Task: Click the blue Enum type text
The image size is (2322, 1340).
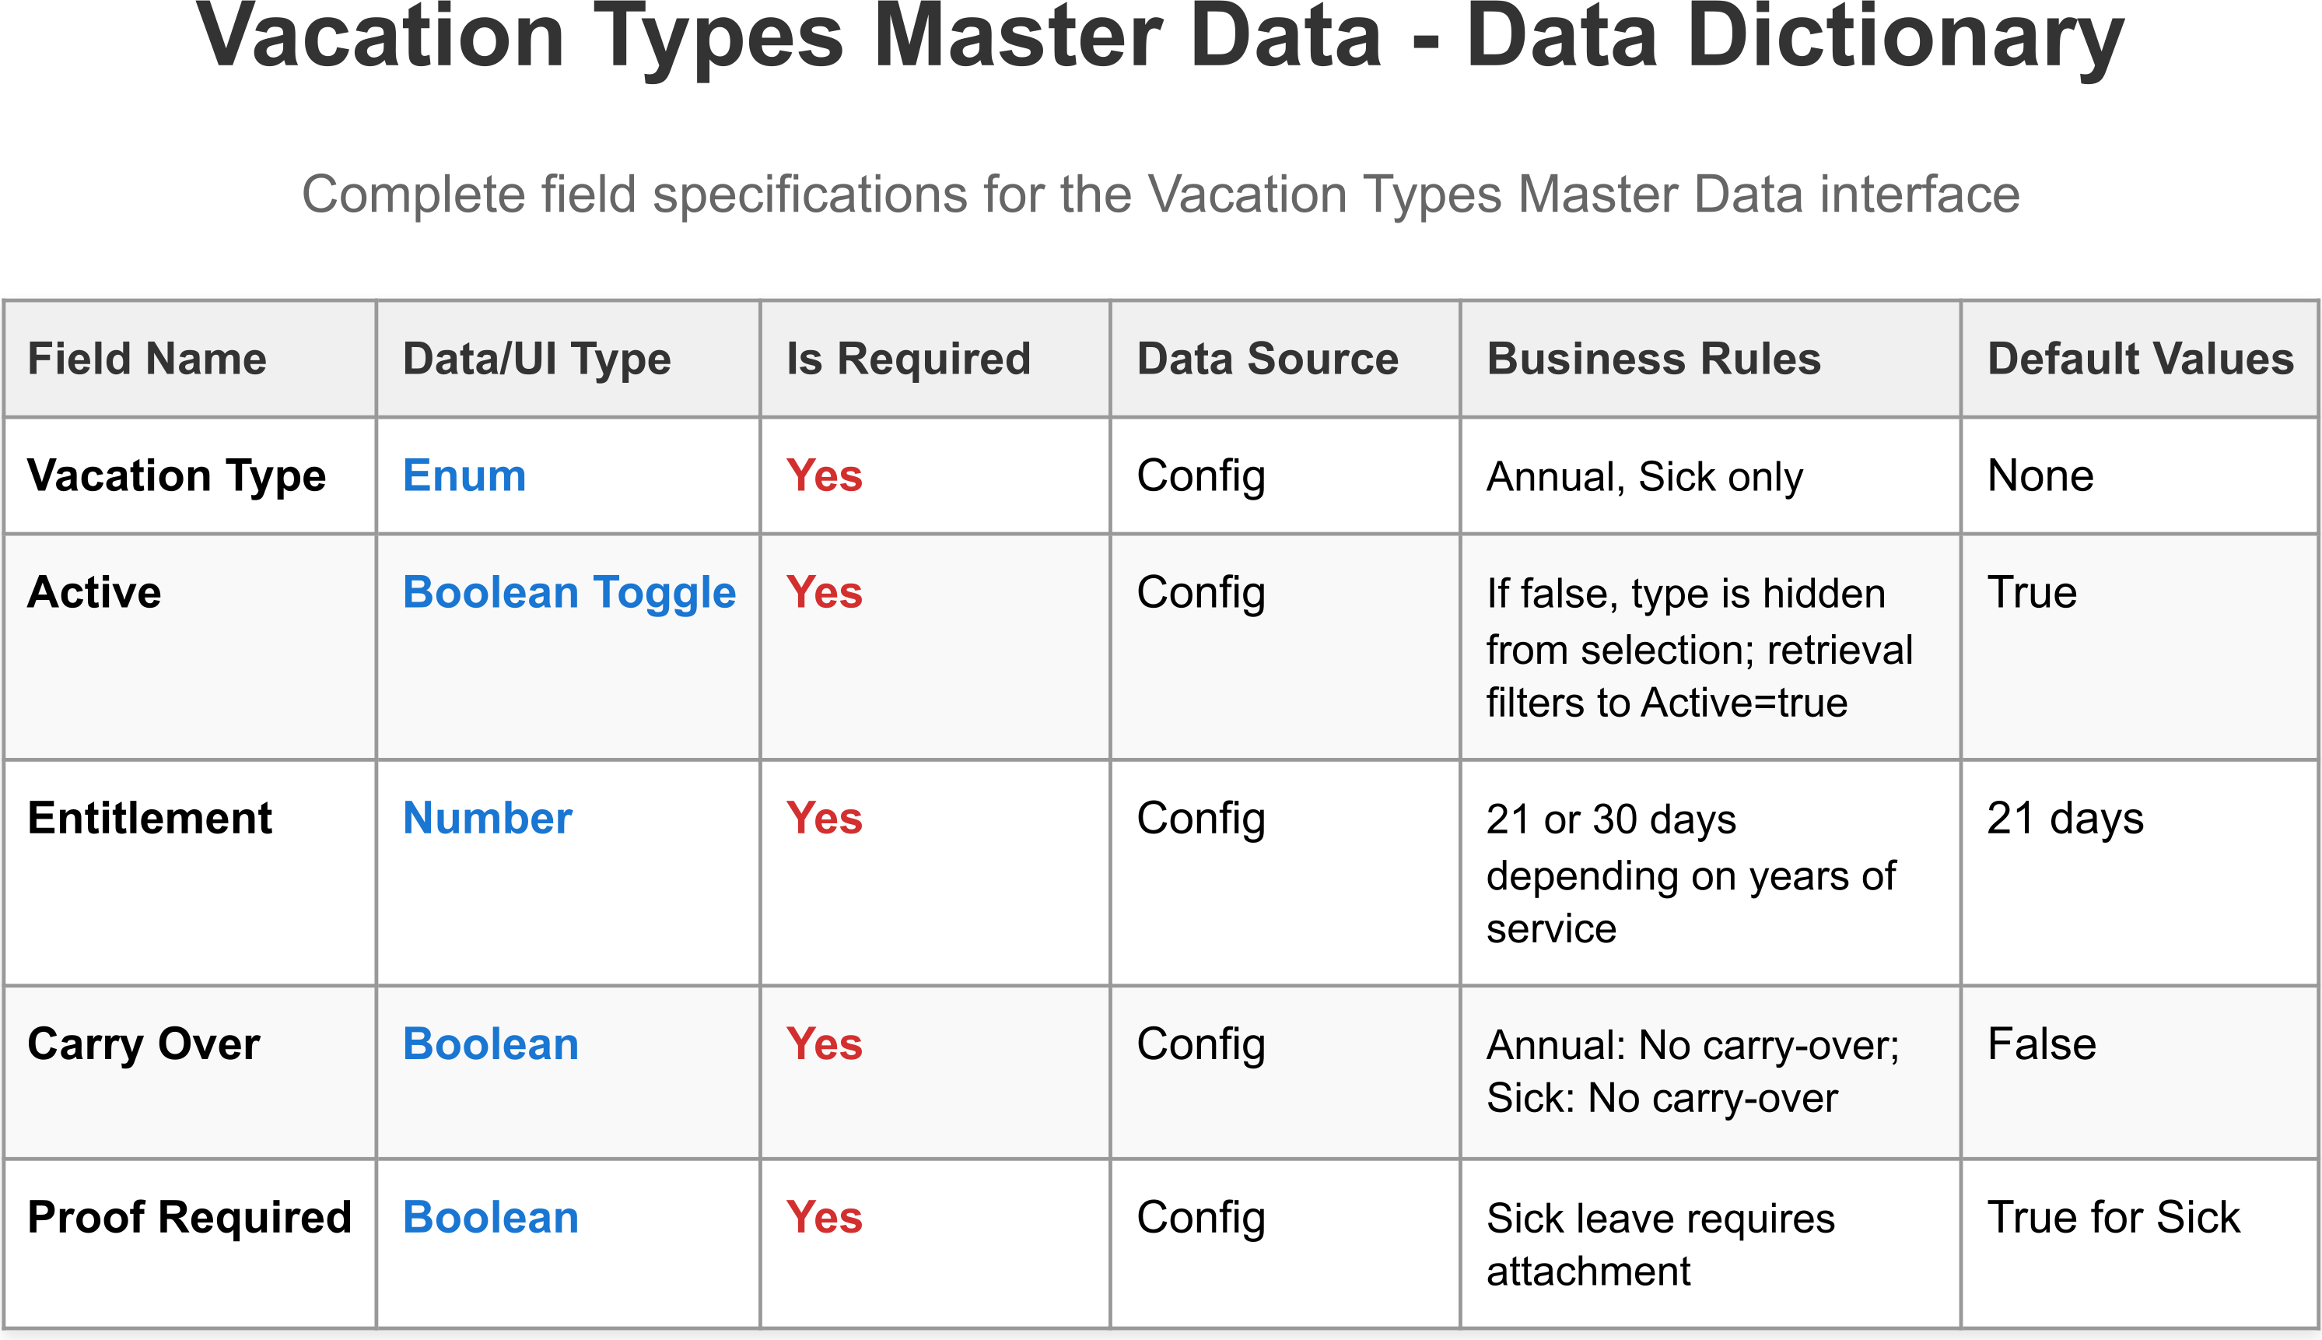Action: point(464,475)
